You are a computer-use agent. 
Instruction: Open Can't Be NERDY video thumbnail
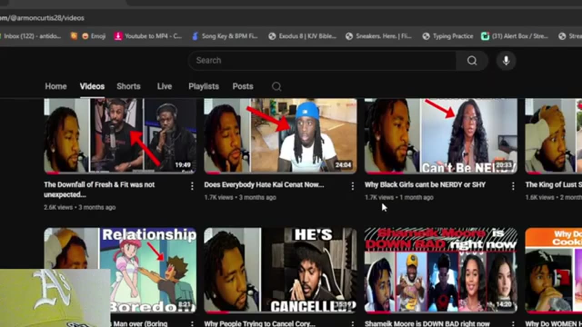pyautogui.click(x=441, y=136)
